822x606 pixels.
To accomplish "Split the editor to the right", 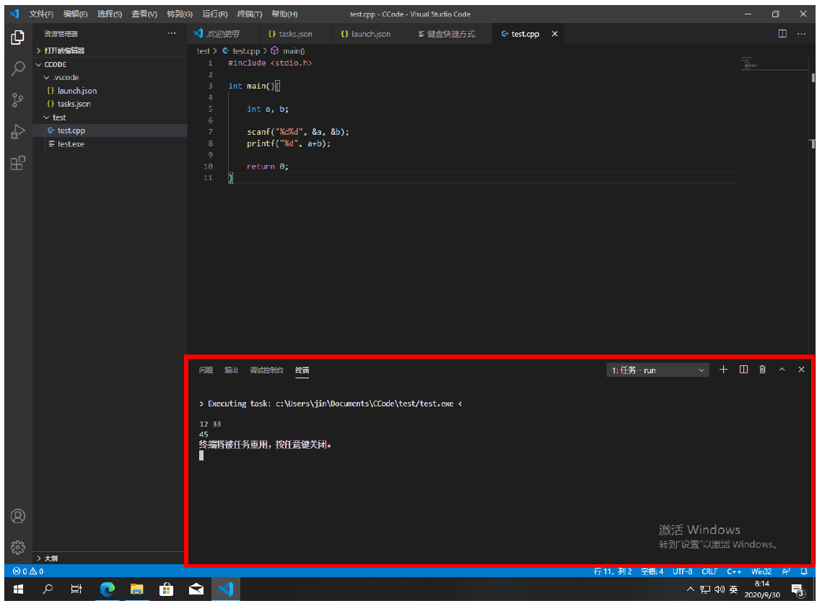I will point(782,34).
